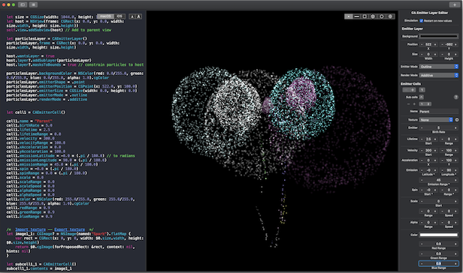The height and width of the screenshot is (273, 463).
Task: Increase Emission Range with plus
Action: 455,180
